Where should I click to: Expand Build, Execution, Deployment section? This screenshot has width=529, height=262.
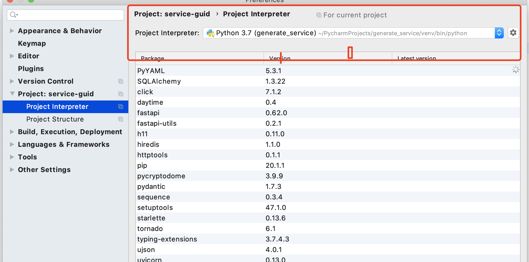click(x=12, y=132)
